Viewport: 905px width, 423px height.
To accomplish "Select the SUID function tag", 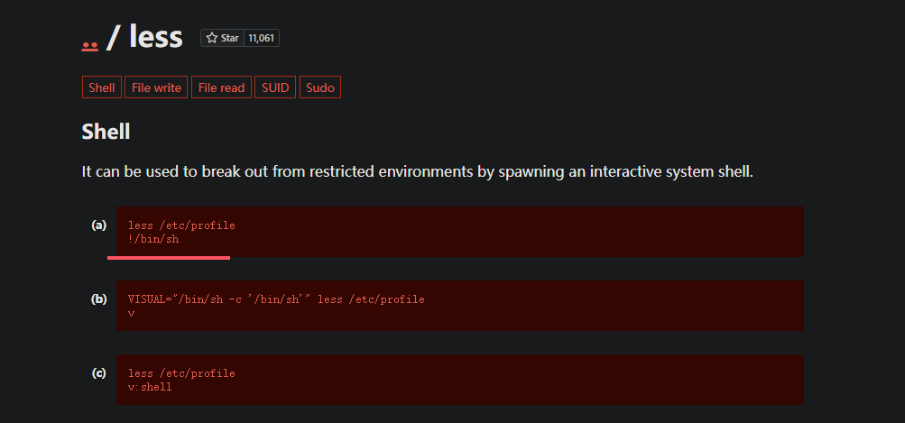I will (x=275, y=87).
